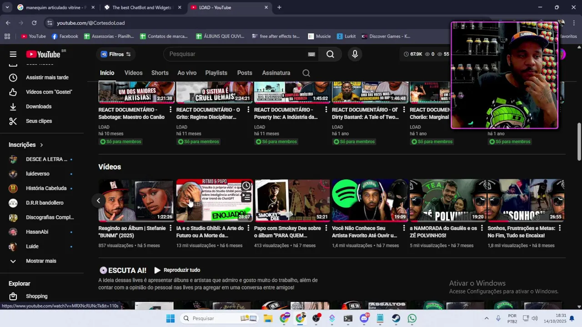Switch to Assinatura channel tab
The width and height of the screenshot is (582, 327).
coord(276,73)
